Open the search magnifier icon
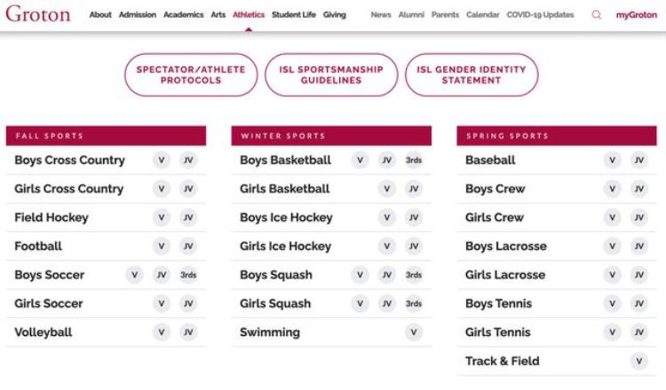 click(597, 15)
